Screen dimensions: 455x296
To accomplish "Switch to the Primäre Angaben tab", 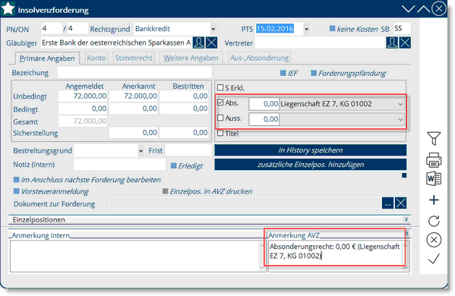I will point(47,58).
